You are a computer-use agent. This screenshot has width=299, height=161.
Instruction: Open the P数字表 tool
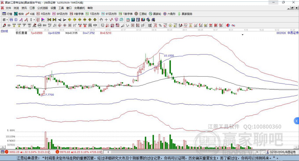[x=77, y=14]
